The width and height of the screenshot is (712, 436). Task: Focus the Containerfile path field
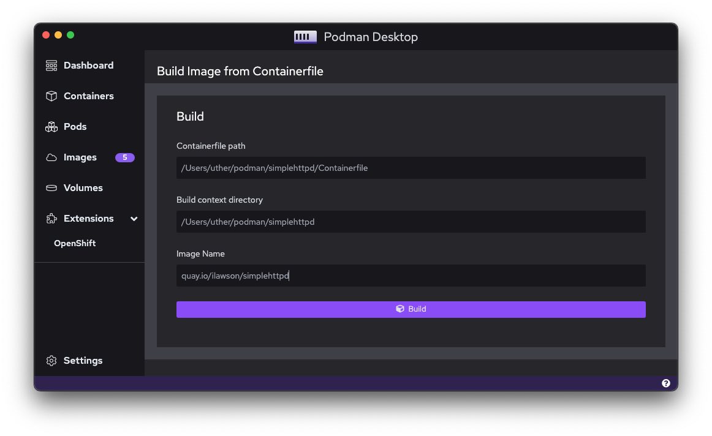coord(411,168)
